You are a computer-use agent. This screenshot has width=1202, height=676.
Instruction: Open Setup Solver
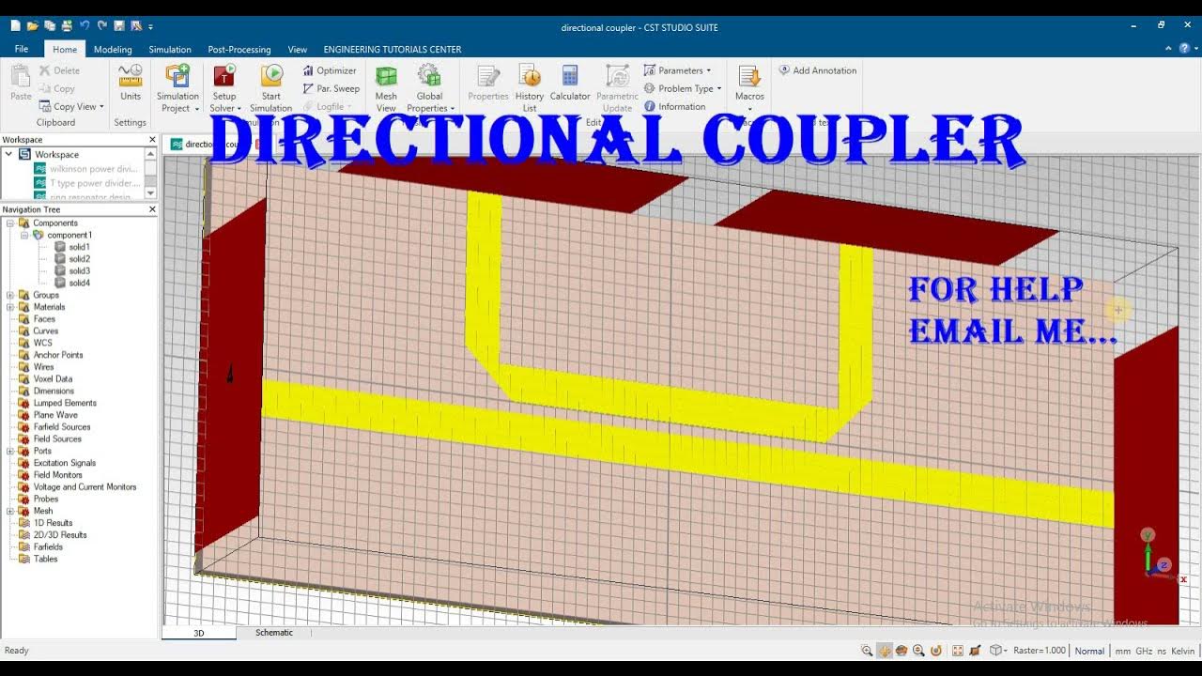point(224,88)
